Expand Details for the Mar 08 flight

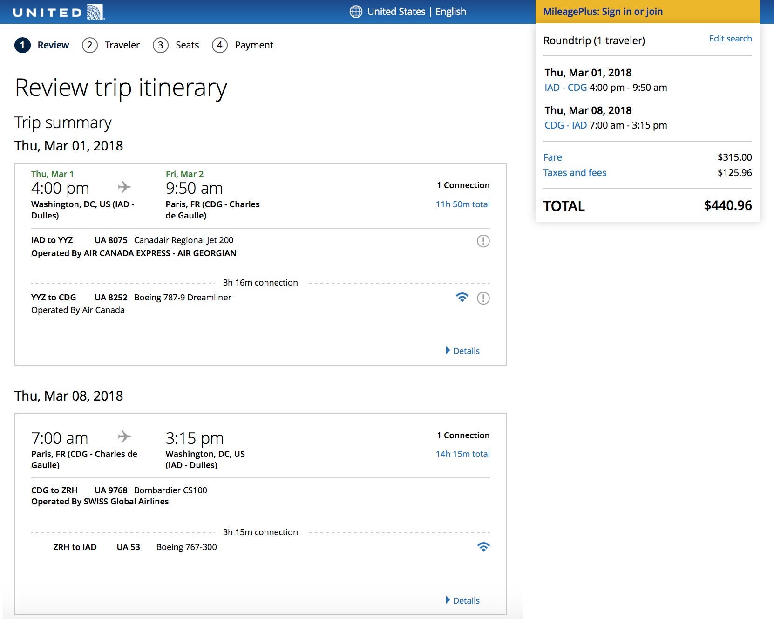pos(462,600)
